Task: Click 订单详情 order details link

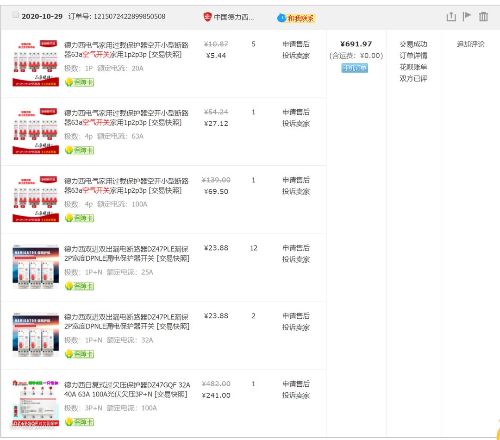Action: [x=413, y=56]
